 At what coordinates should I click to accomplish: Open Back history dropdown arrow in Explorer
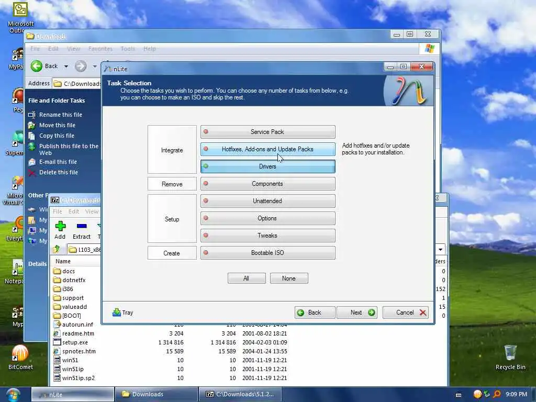tap(66, 66)
